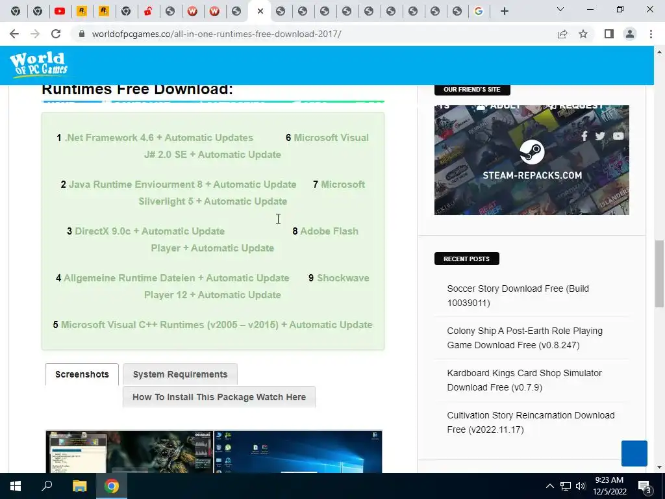Open the clock showing 9:23 AM
665x499 pixels.
click(609, 486)
